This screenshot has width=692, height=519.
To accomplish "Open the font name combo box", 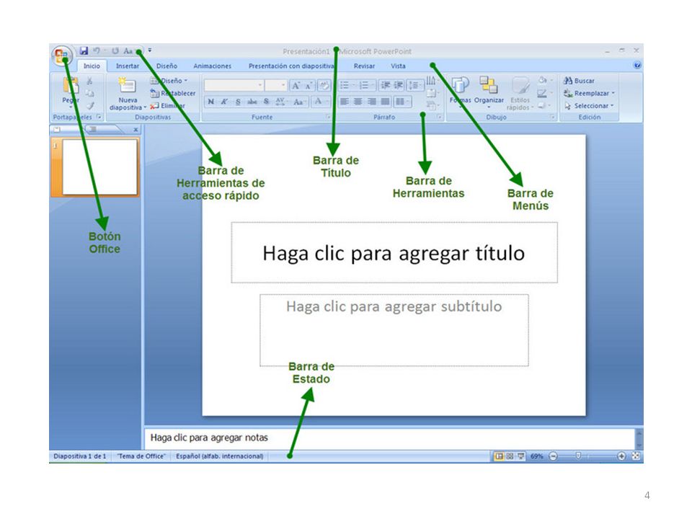I will click(234, 85).
